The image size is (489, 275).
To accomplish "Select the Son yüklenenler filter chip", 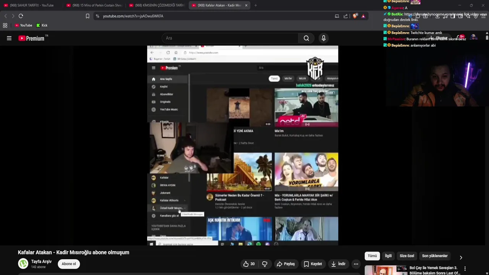I will 435,256.
